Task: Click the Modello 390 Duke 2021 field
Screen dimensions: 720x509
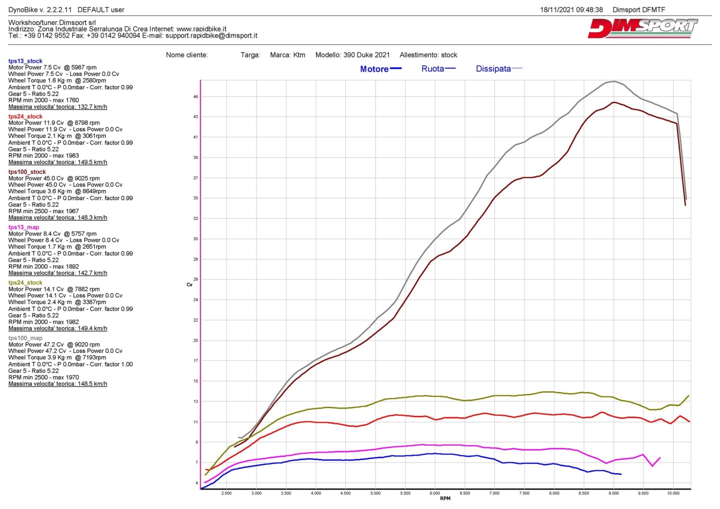Action: pyautogui.click(x=352, y=55)
